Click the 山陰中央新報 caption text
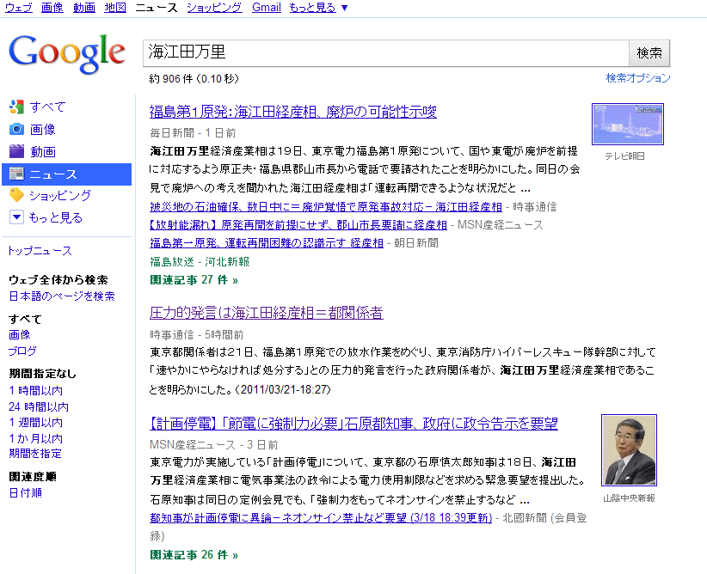The width and height of the screenshot is (707, 574). 629,498
